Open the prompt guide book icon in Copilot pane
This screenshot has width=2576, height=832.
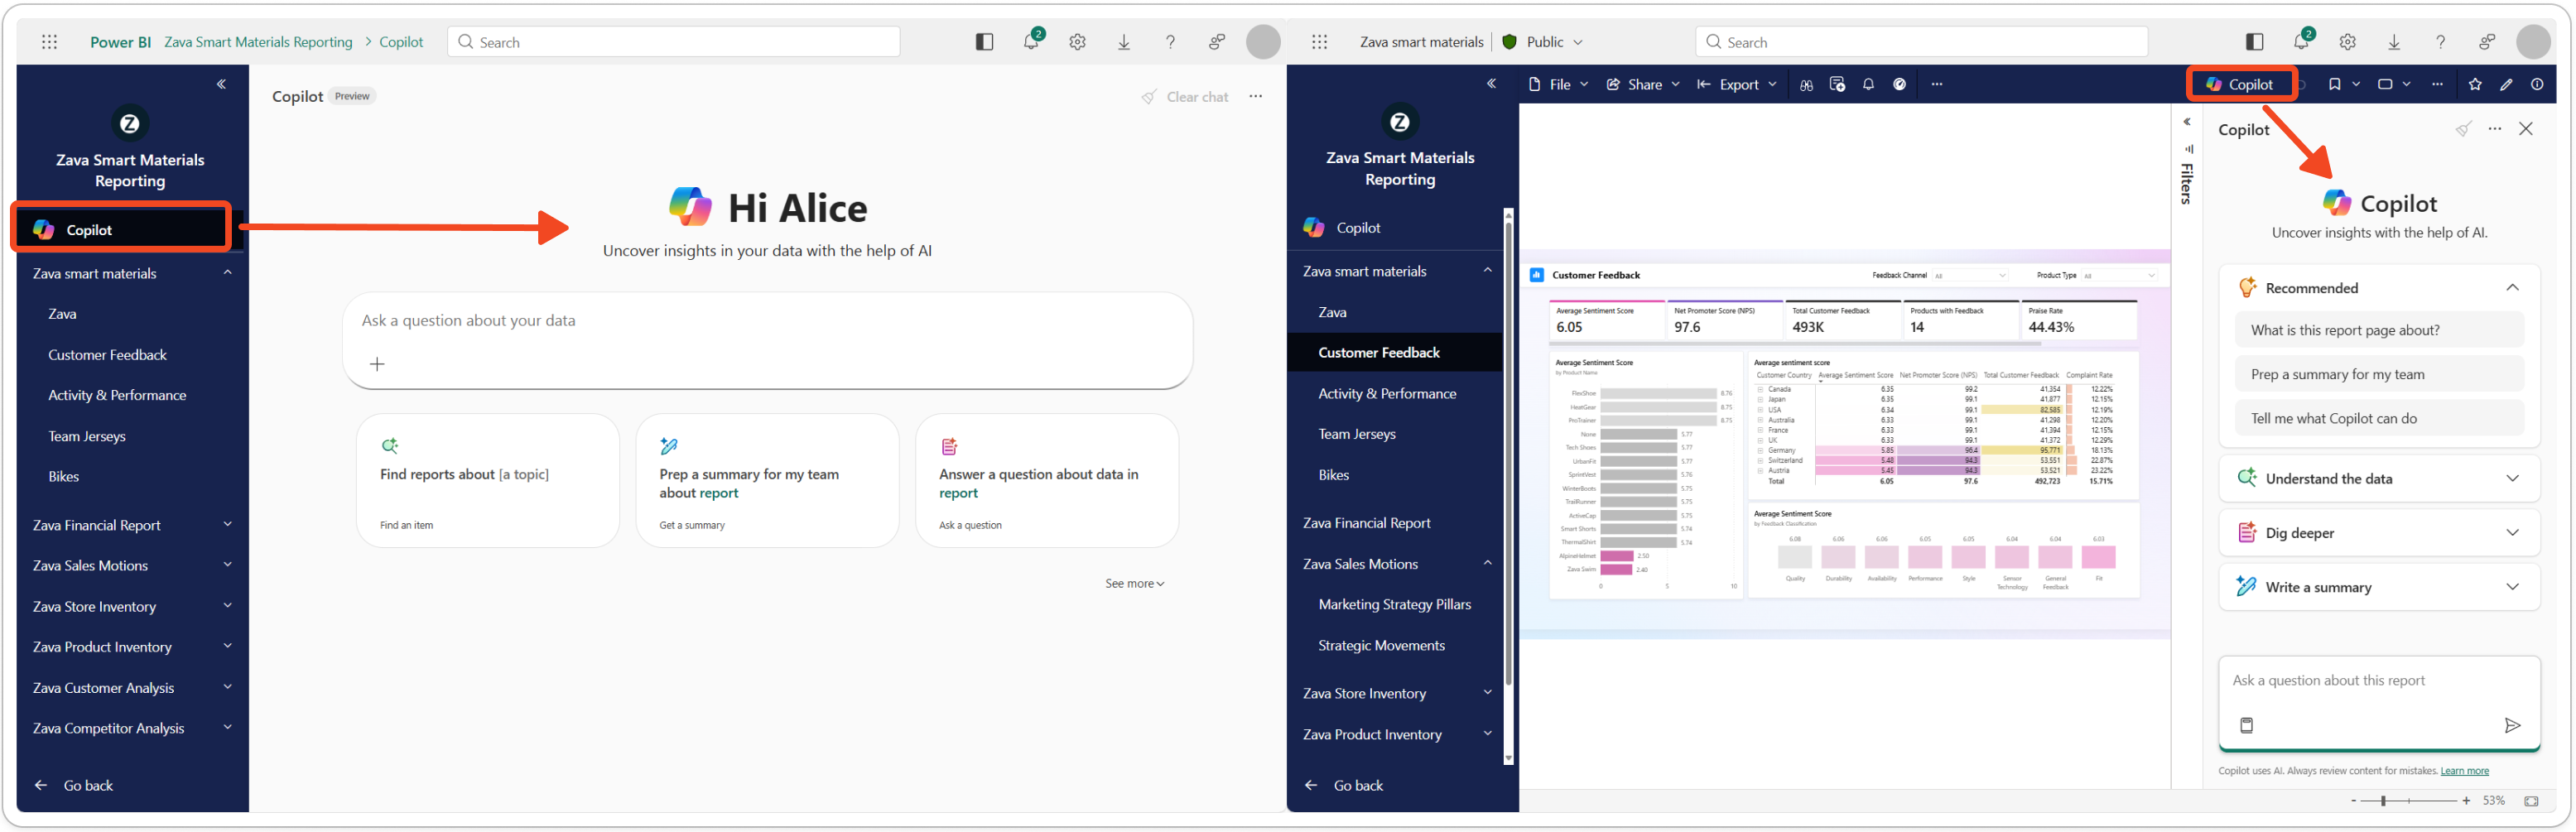(x=2246, y=726)
